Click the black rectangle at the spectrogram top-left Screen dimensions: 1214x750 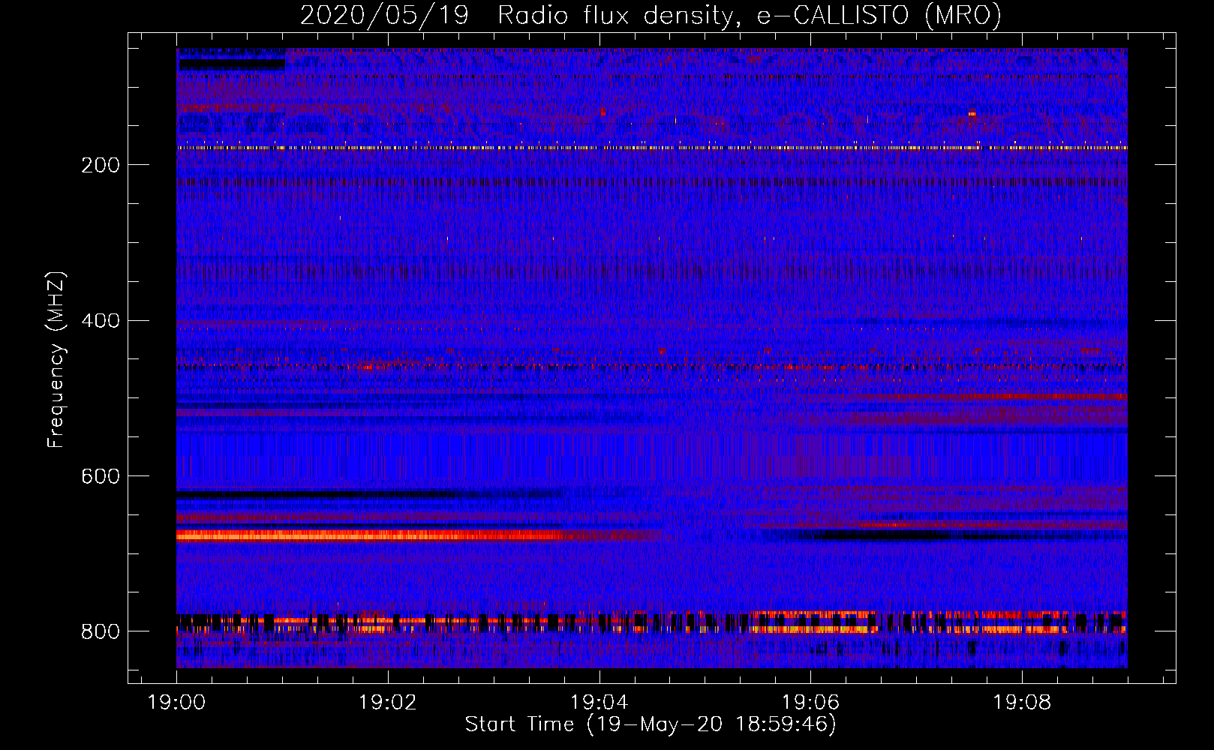point(232,64)
